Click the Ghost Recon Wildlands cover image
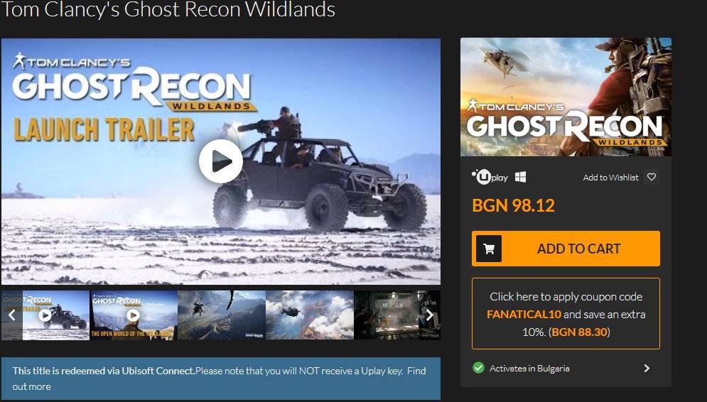Viewport: 707px width, 402px height. [566, 97]
